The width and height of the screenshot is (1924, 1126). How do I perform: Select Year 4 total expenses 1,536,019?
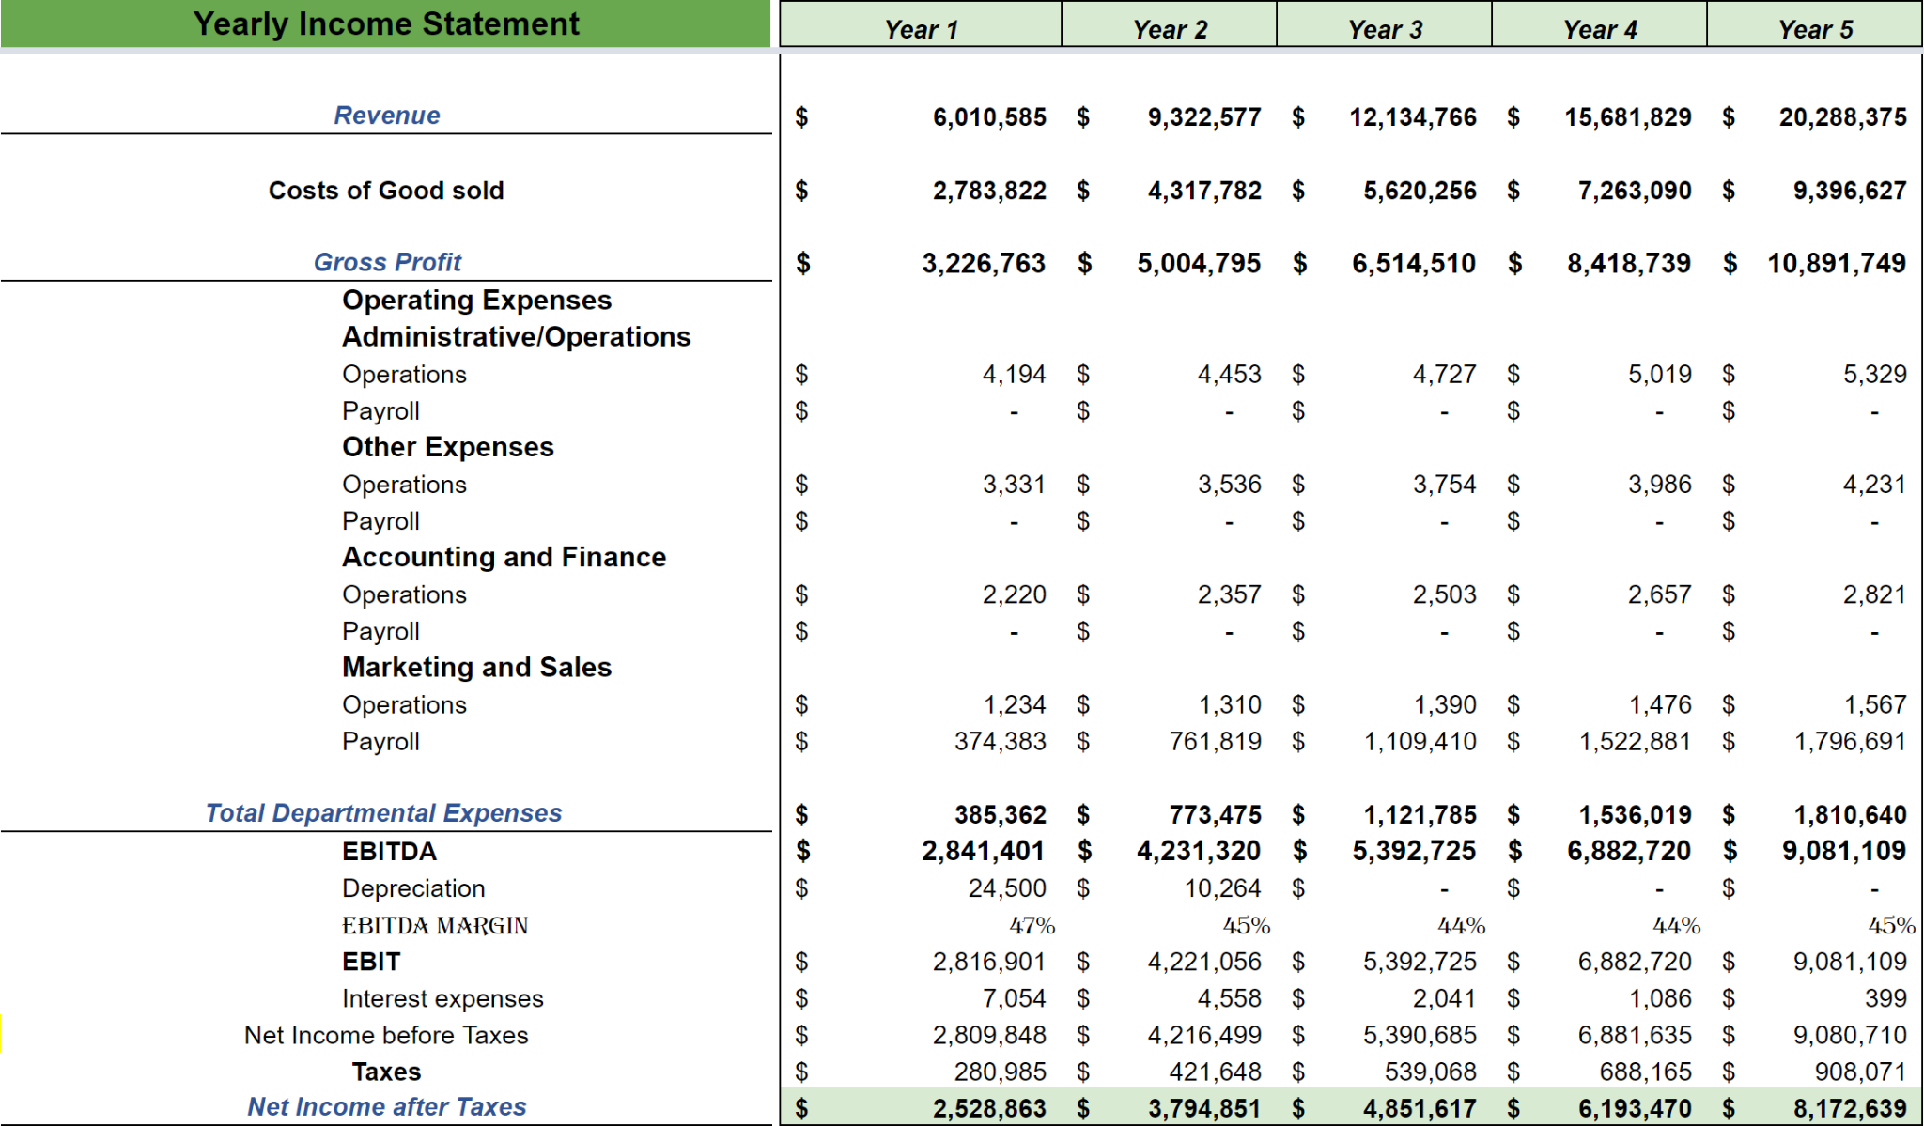tap(1636, 815)
